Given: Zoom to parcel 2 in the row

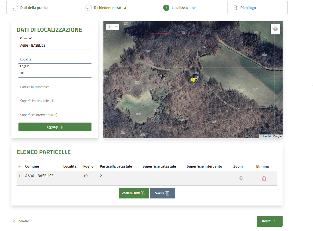Looking at the screenshot, I should (241, 178).
